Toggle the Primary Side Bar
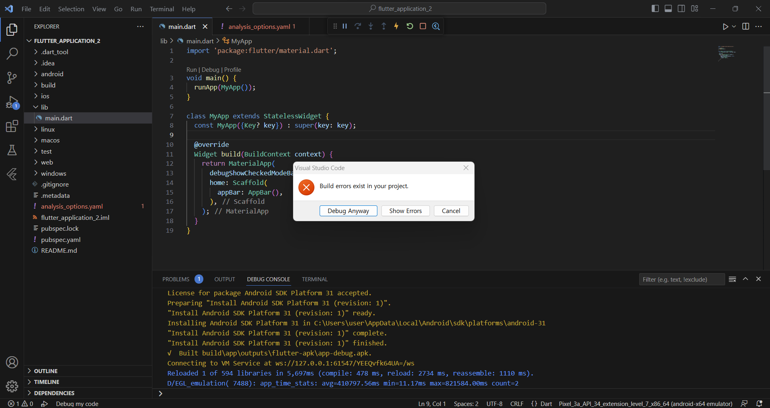Viewport: 770px width, 408px height. pyautogui.click(x=655, y=8)
